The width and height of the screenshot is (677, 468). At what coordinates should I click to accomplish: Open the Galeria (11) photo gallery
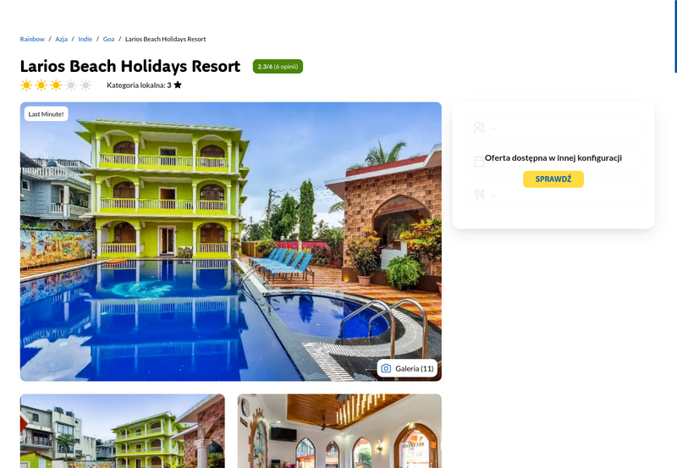tap(407, 368)
